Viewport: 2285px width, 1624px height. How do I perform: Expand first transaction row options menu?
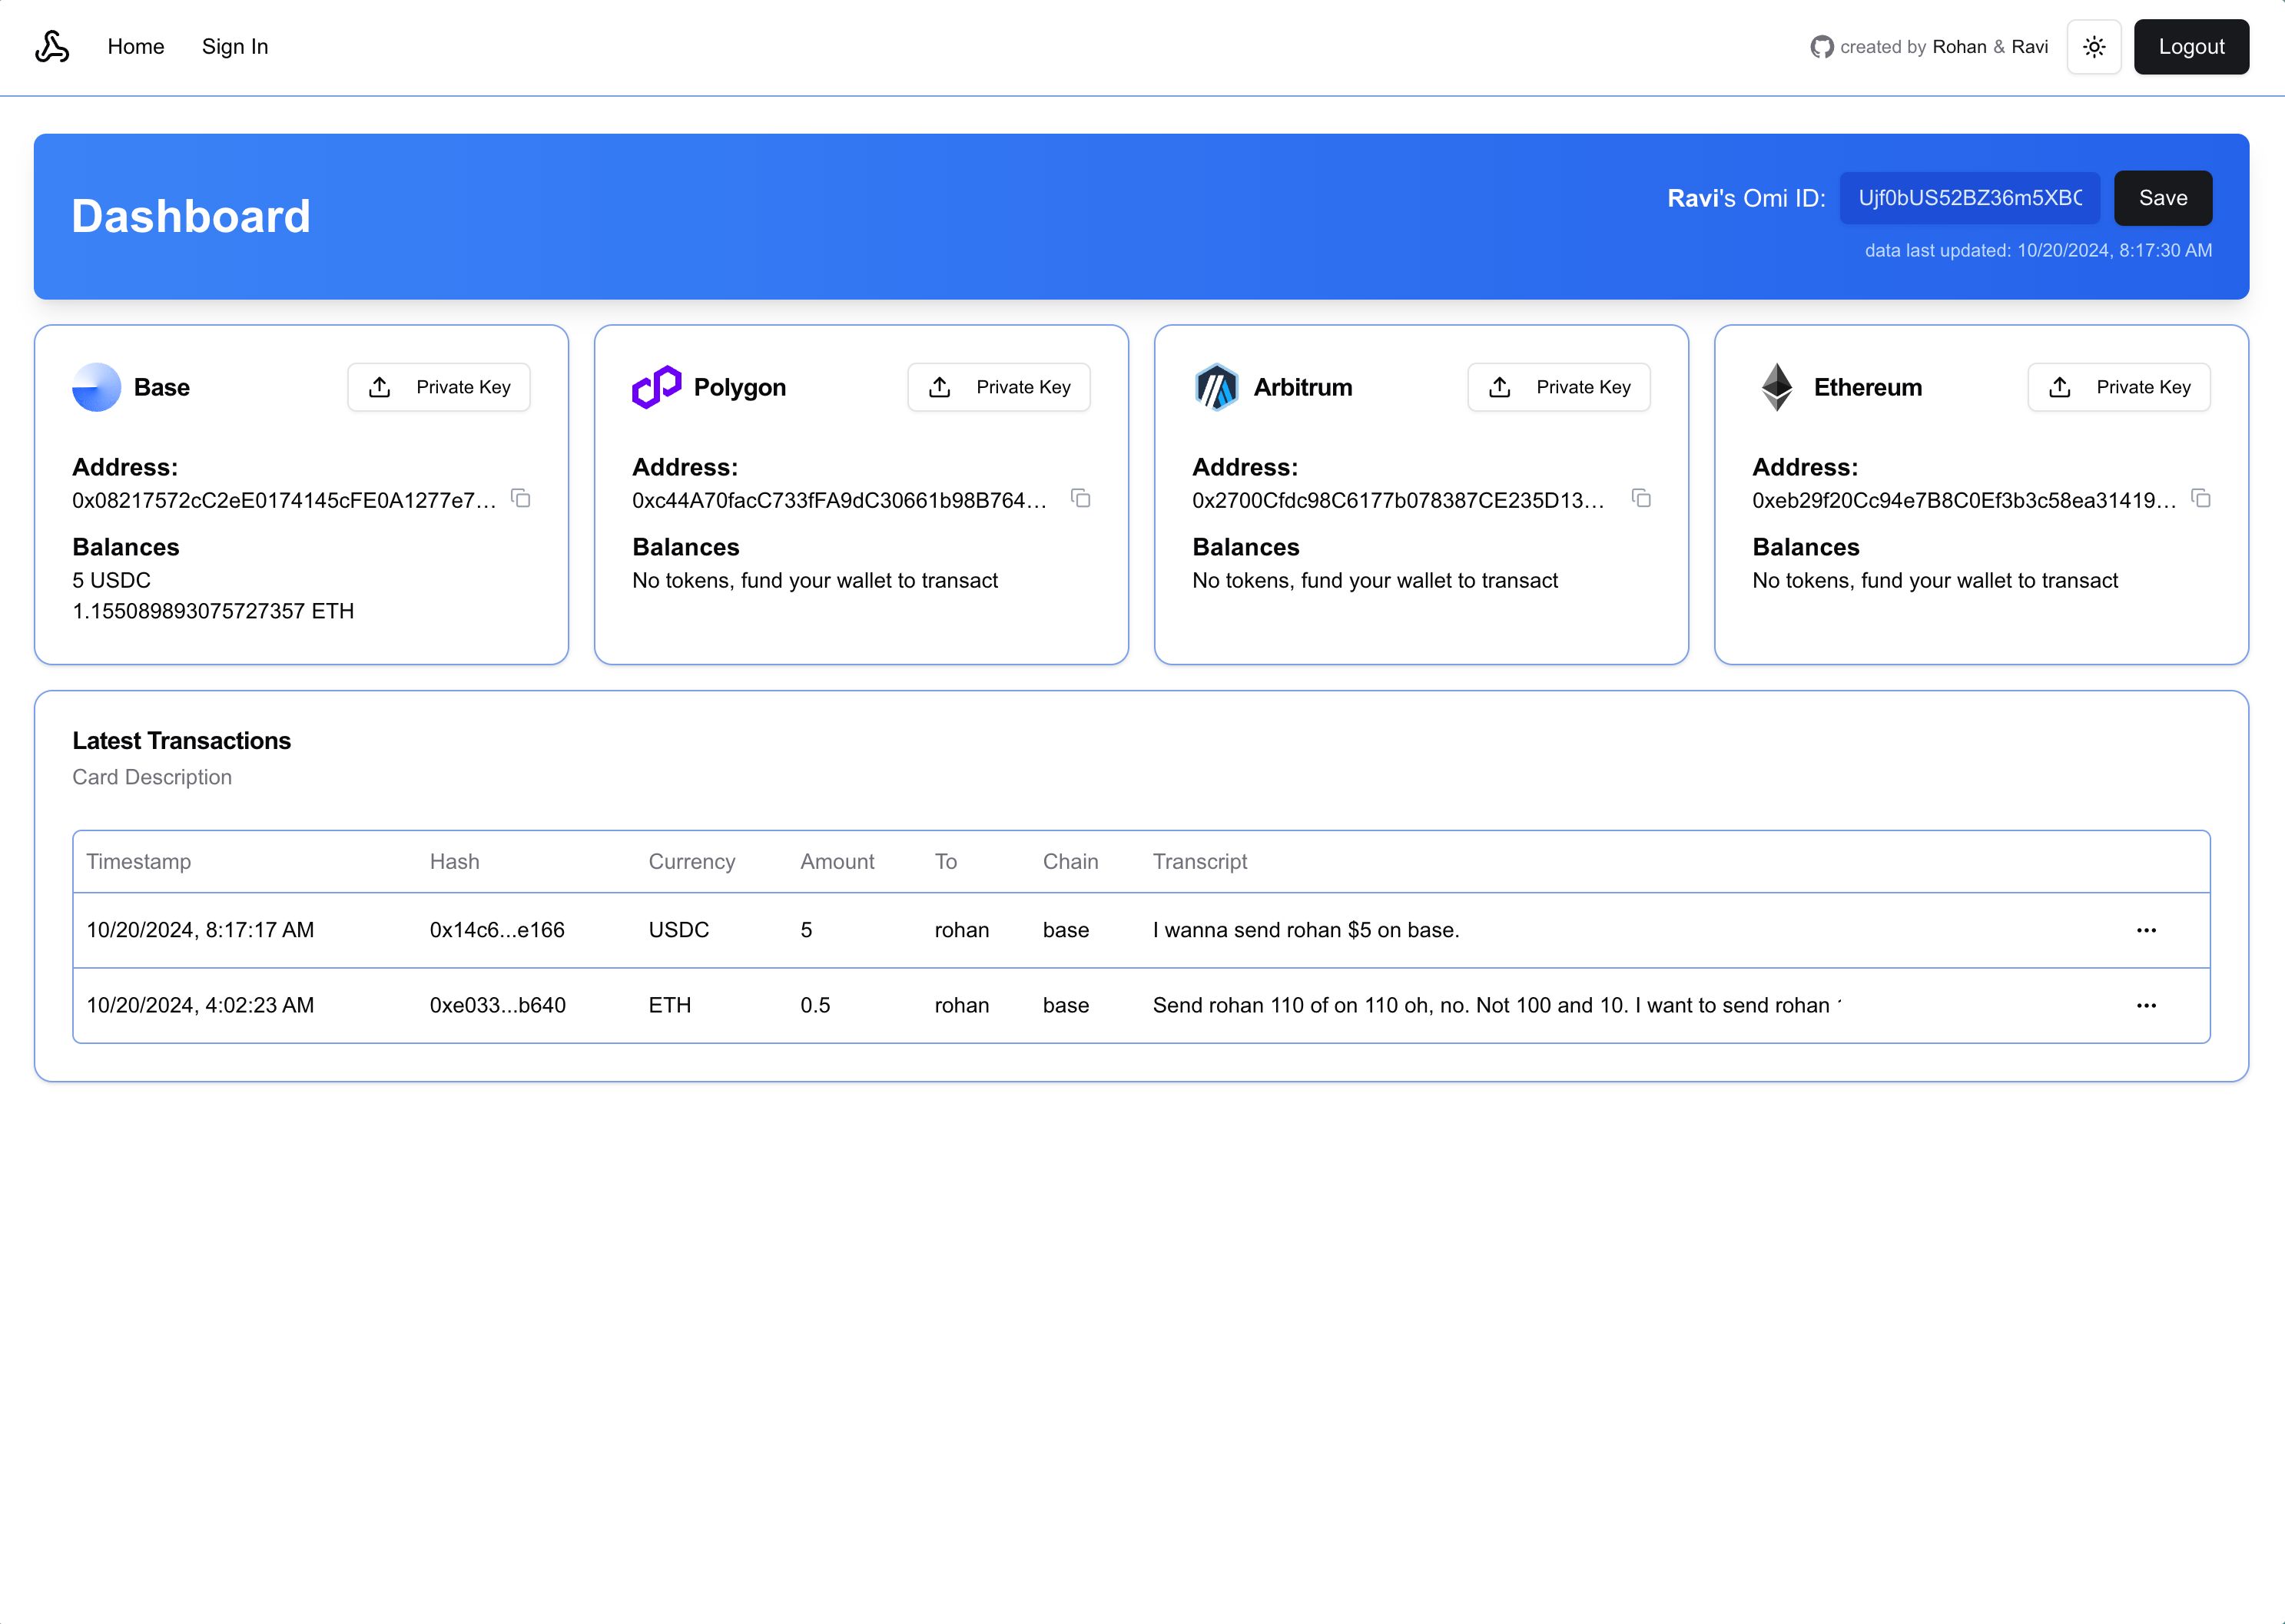(x=2146, y=930)
